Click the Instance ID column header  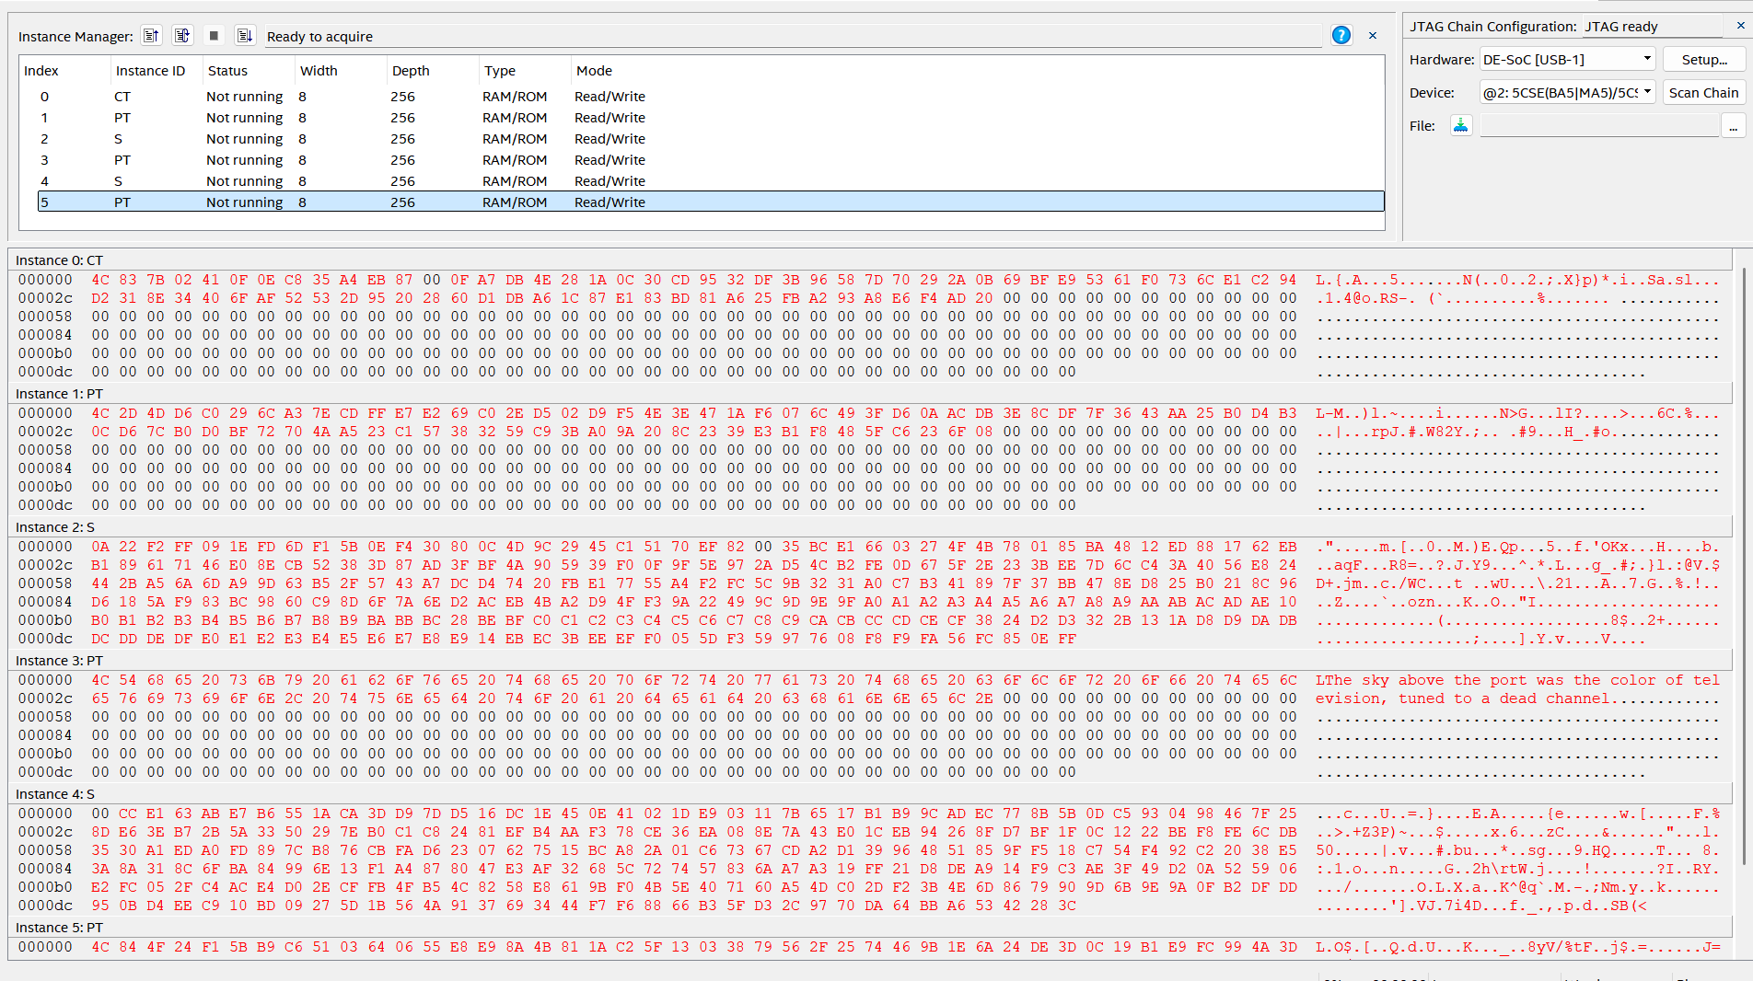coord(149,70)
